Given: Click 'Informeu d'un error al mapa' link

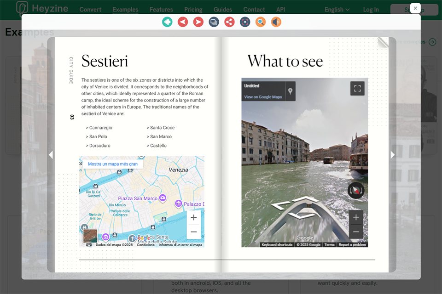Looking at the screenshot, I should 180,245.
